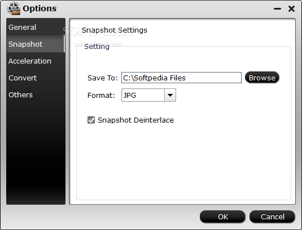This screenshot has height=230, width=302.
Task: Click the Options title bar text
Action: coord(40,8)
